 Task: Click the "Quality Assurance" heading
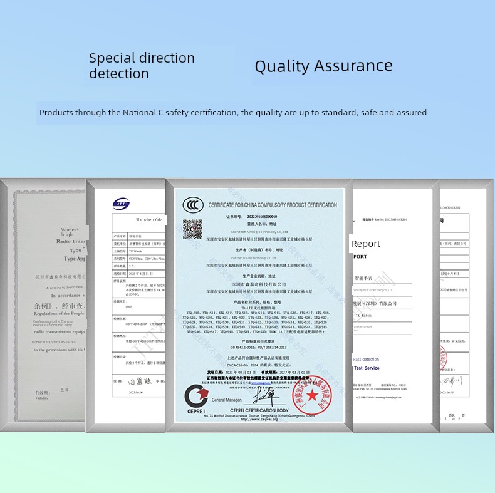[323, 66]
